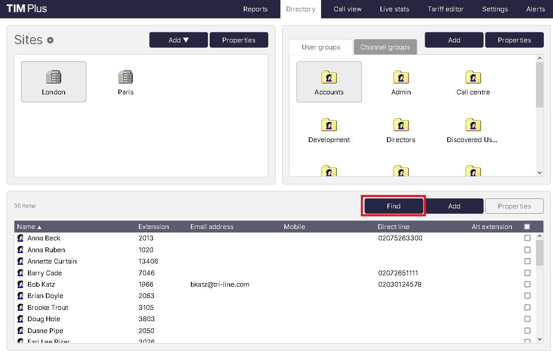553x354 pixels.
Task: Click Properties button in the Sites panel
Action: click(x=238, y=40)
